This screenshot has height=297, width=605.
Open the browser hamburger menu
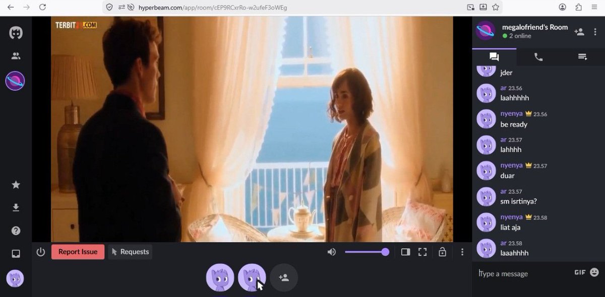tap(594, 7)
